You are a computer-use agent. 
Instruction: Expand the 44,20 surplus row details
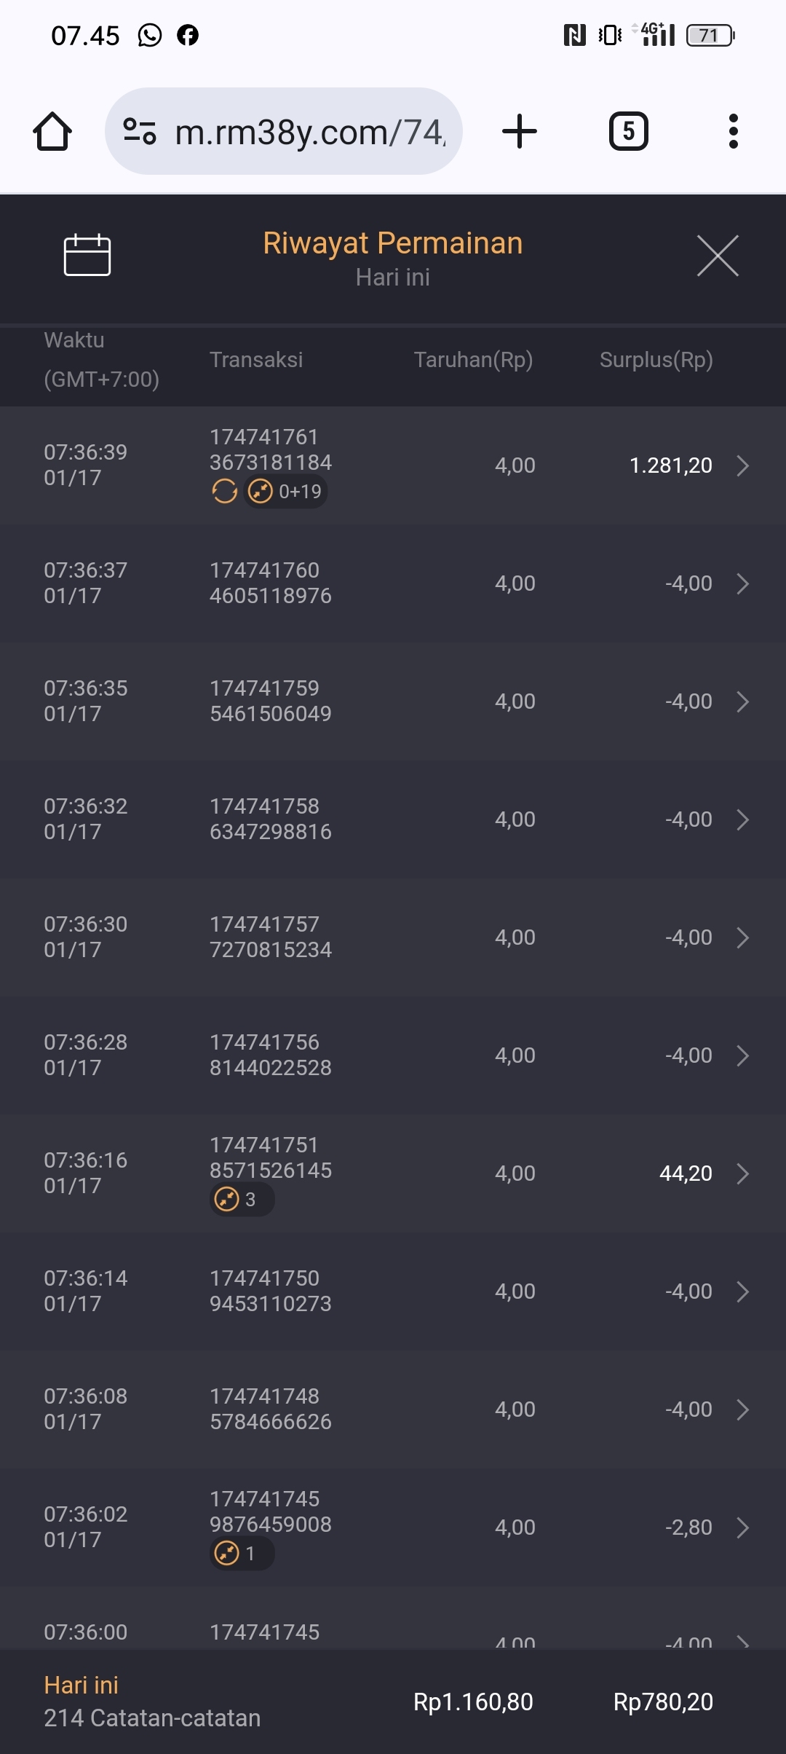(x=742, y=1173)
